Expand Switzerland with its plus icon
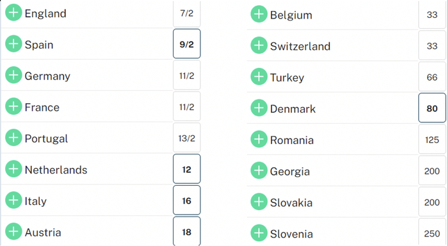This screenshot has width=447, height=246. (x=259, y=45)
